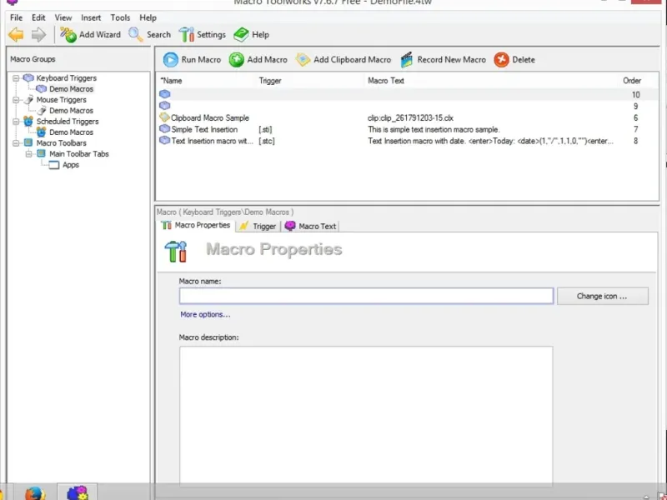Click the [stc] trigger cell
This screenshot has width=667, height=500.
tap(267, 141)
